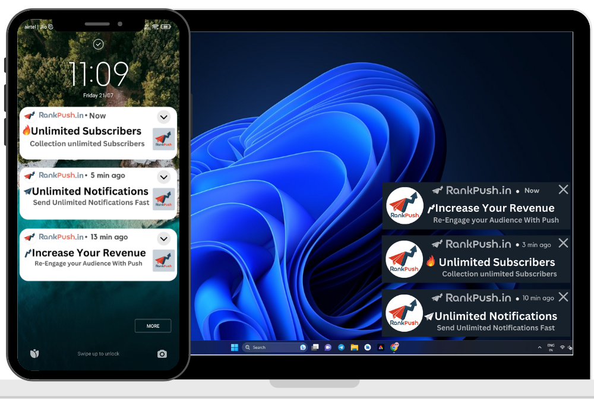The width and height of the screenshot is (594, 406).
Task: Click the ENG IN language indicator
Action: [551, 347]
